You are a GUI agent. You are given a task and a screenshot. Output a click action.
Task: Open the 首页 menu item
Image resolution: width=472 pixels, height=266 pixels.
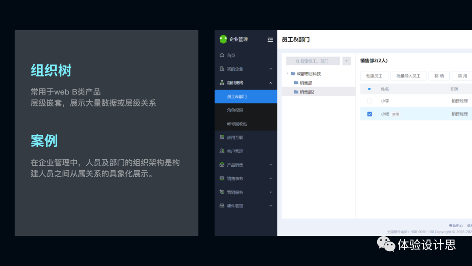pos(246,55)
